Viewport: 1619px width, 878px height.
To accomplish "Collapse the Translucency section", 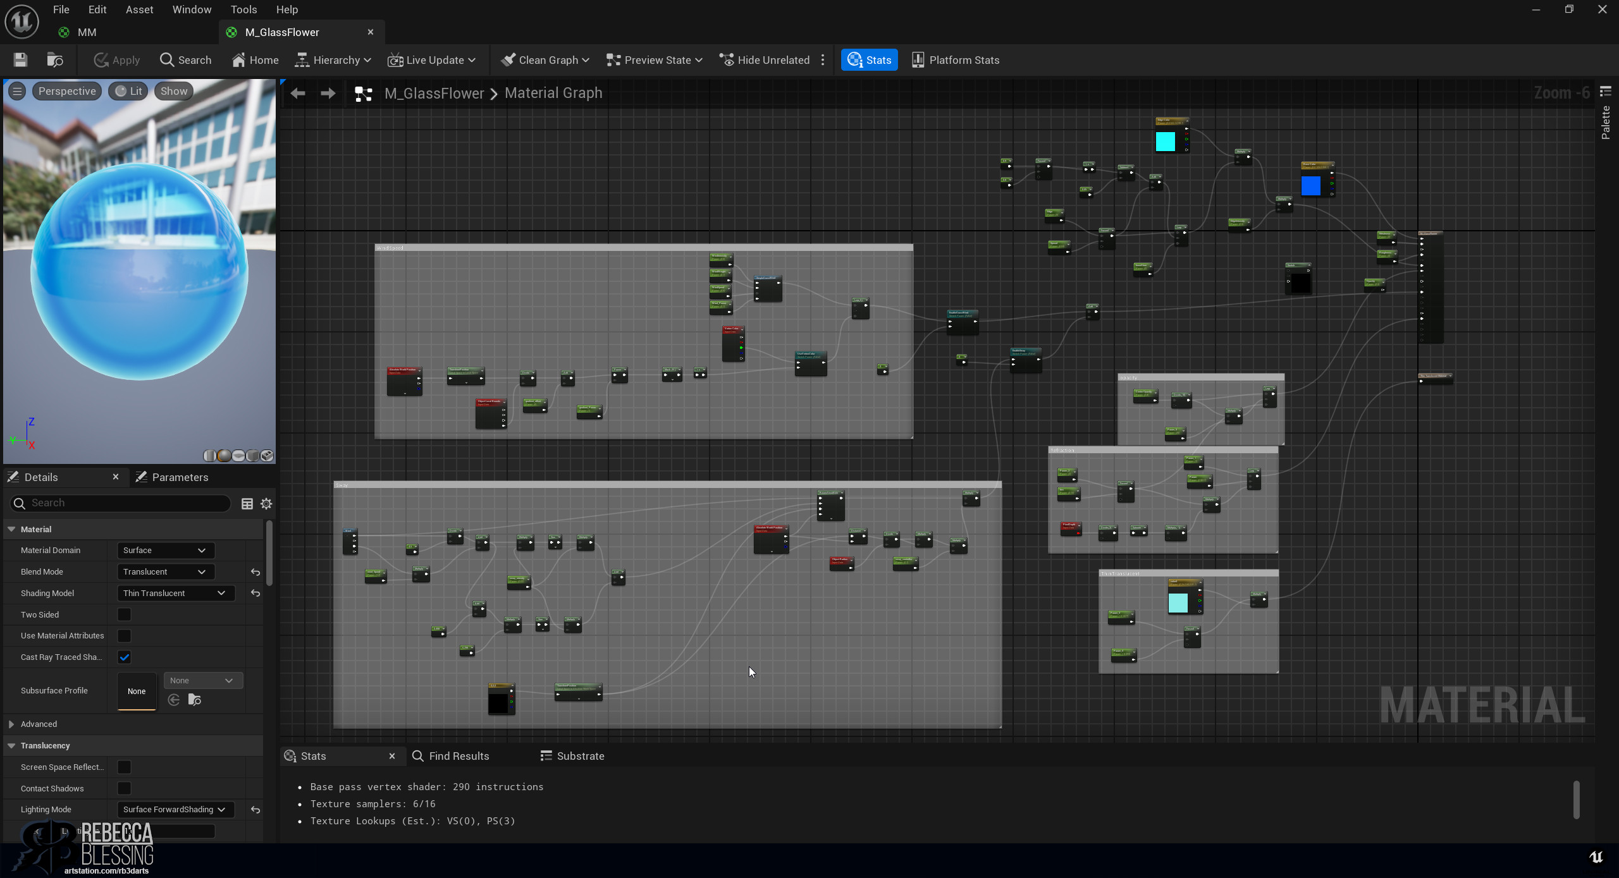I will (x=11, y=746).
